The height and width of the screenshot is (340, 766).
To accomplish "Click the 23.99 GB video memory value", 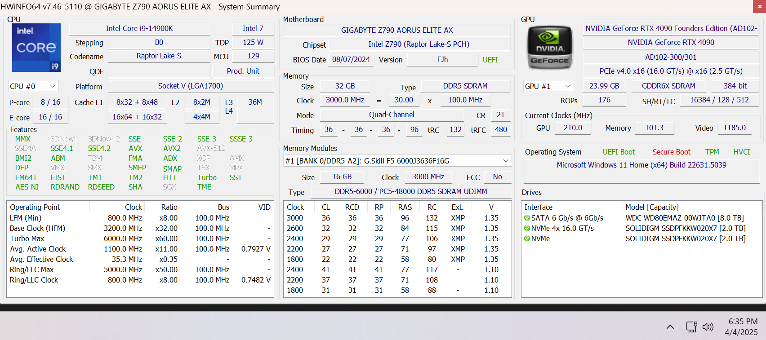I will click(x=604, y=86).
